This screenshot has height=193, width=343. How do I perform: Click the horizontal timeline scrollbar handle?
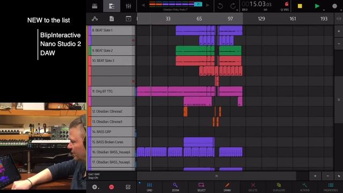coord(217,176)
